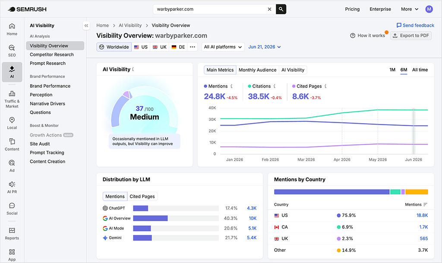The image size is (442, 263).
Task: Switch to Mentions tab in Distribution by LLM
Action: click(115, 196)
